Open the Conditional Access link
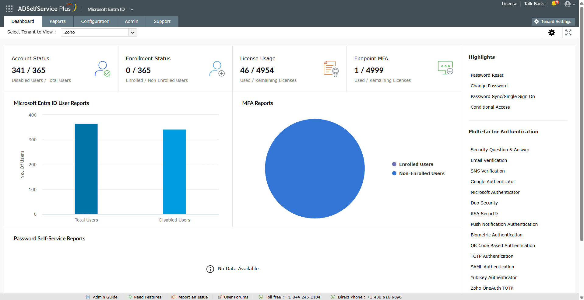Image resolution: width=584 pixels, height=300 pixels. 490,107
